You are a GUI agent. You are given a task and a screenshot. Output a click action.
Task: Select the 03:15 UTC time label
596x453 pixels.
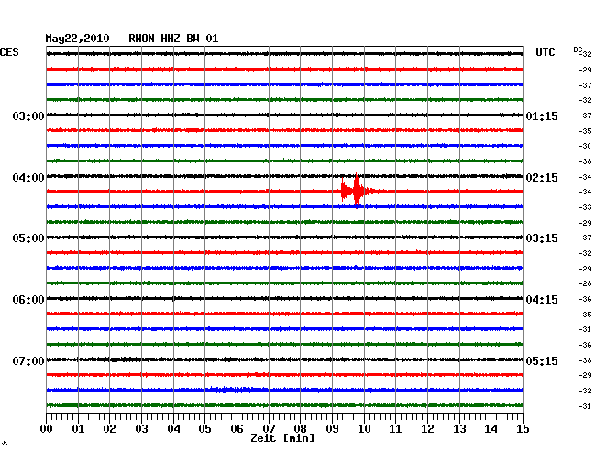point(542,238)
